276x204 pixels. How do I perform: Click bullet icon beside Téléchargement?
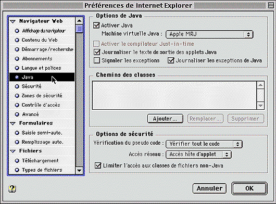click(17, 161)
